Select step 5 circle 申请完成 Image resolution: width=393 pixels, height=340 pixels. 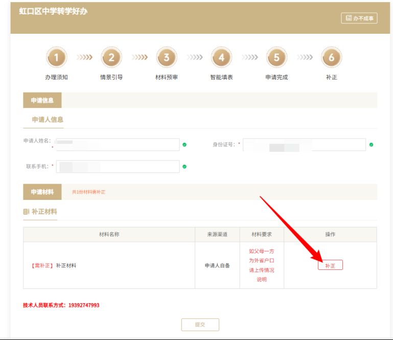click(276, 57)
